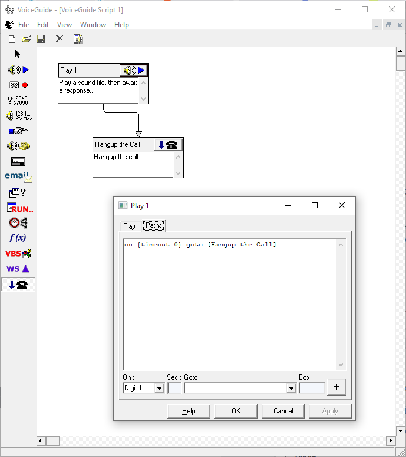
Task: Select the database query module tool
Action: (18, 192)
